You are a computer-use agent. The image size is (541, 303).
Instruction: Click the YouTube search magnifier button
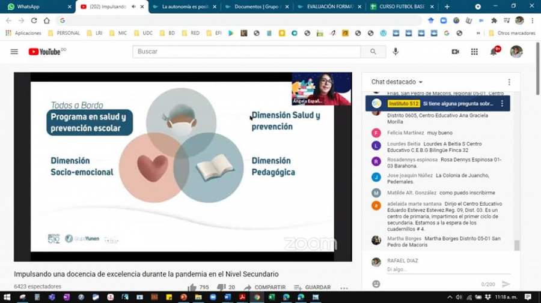[x=373, y=52]
